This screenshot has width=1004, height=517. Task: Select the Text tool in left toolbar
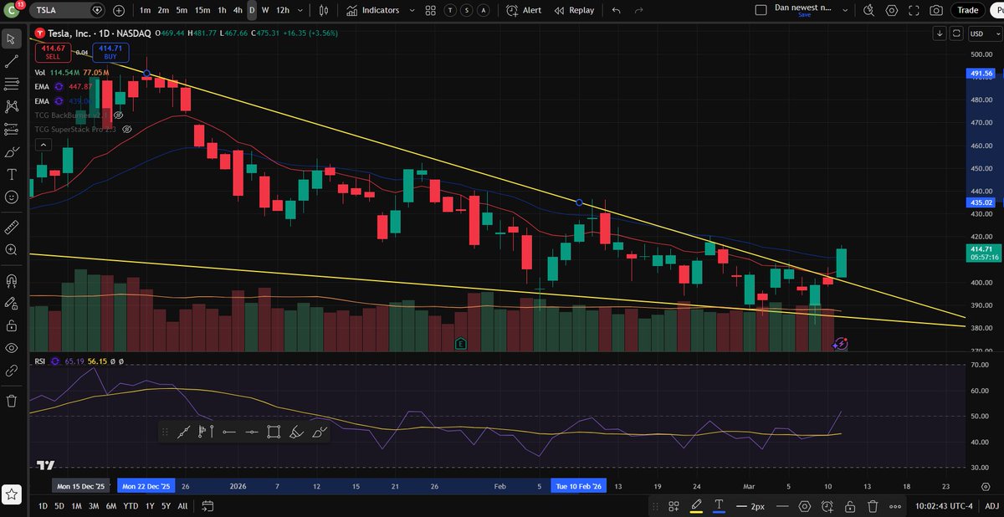(x=12, y=175)
